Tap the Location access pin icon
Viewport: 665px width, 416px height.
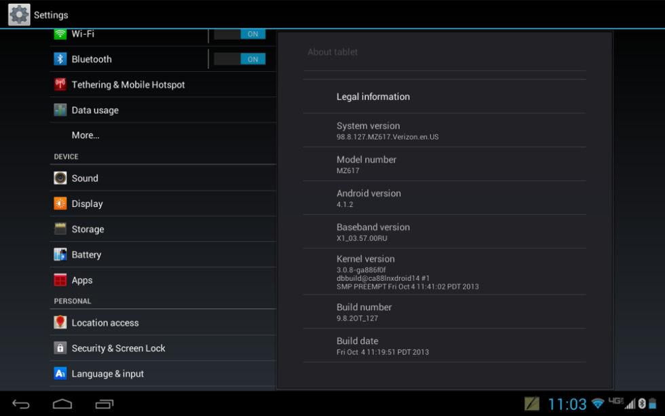60,323
